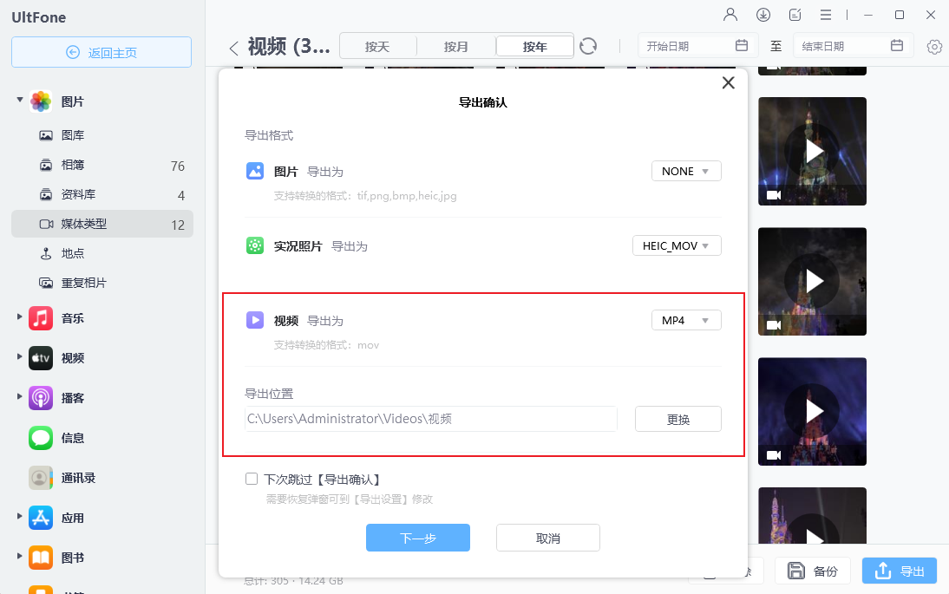The image size is (949, 594).
Task: Open the gear settings icon
Action: tap(934, 47)
